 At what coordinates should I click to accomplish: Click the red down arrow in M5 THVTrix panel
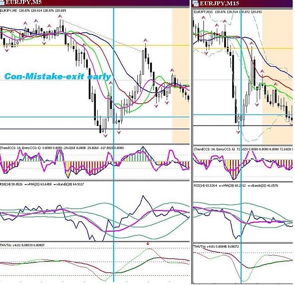[x=148, y=243]
